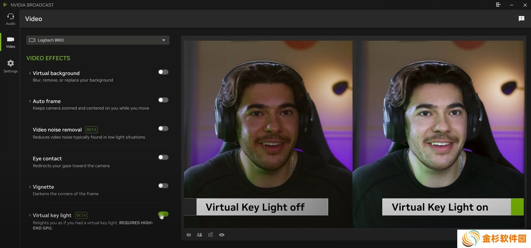Expand the Virtual background options chevron
The height and width of the screenshot is (248, 531).
[x=30, y=73]
